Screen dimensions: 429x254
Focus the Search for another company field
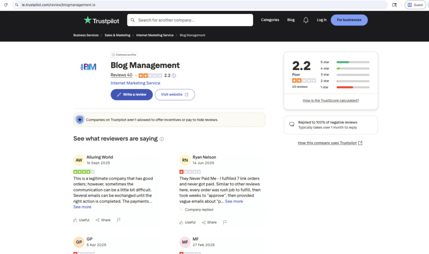coord(194,20)
